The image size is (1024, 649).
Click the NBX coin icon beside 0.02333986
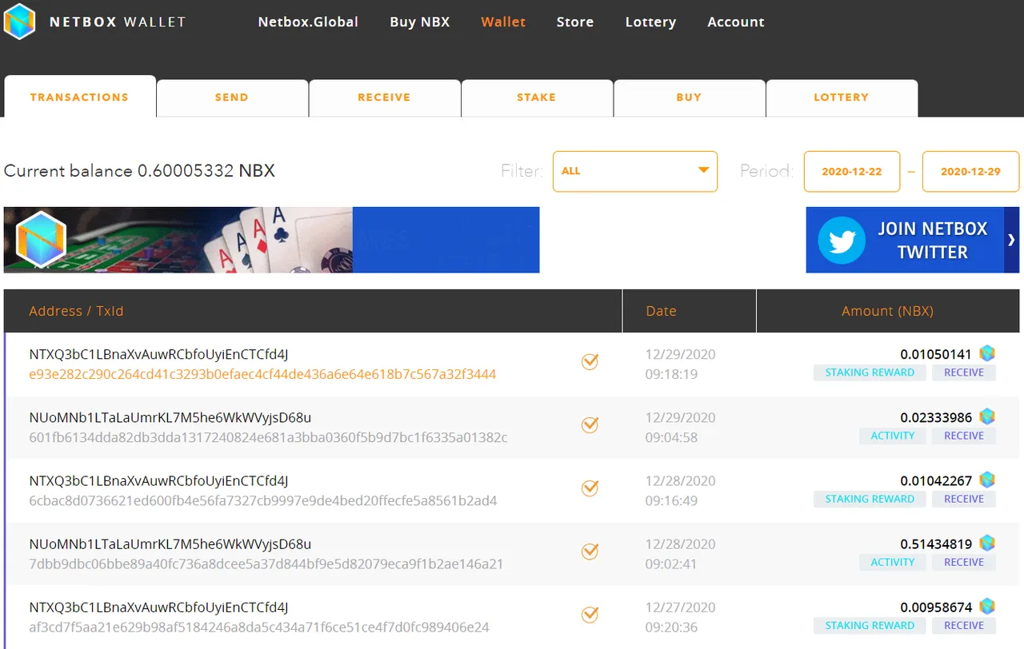pyautogui.click(x=987, y=416)
